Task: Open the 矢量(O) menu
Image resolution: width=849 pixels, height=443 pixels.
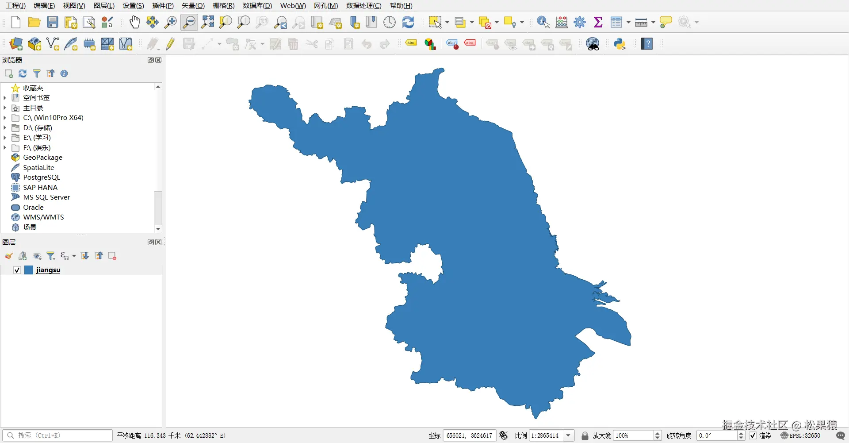Action: (193, 6)
